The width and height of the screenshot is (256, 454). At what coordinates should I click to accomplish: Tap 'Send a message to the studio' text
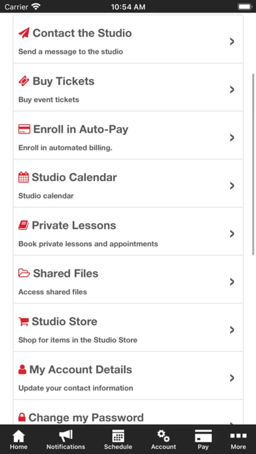point(71,52)
